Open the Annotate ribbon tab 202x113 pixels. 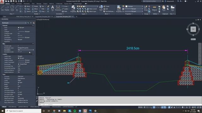(x=19, y=3)
